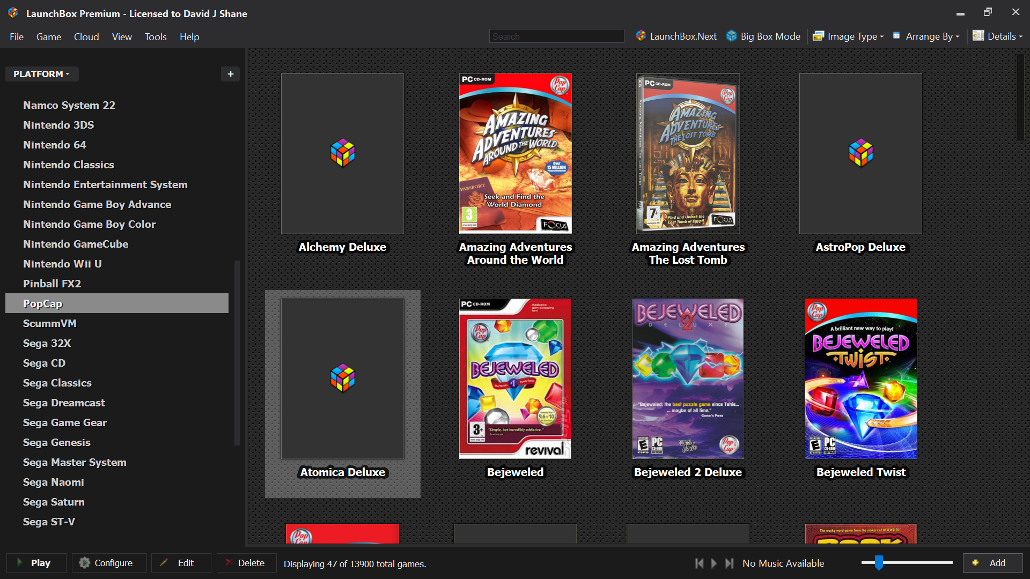
Task: Open the File menu
Action: (x=17, y=37)
